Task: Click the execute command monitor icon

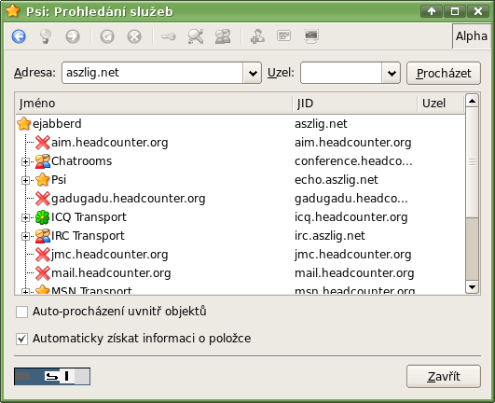Action: pyautogui.click(x=311, y=36)
